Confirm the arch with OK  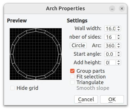(x=112, y=99)
